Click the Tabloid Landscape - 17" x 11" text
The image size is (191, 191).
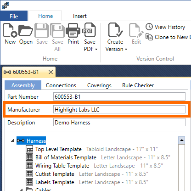(x=122, y=149)
